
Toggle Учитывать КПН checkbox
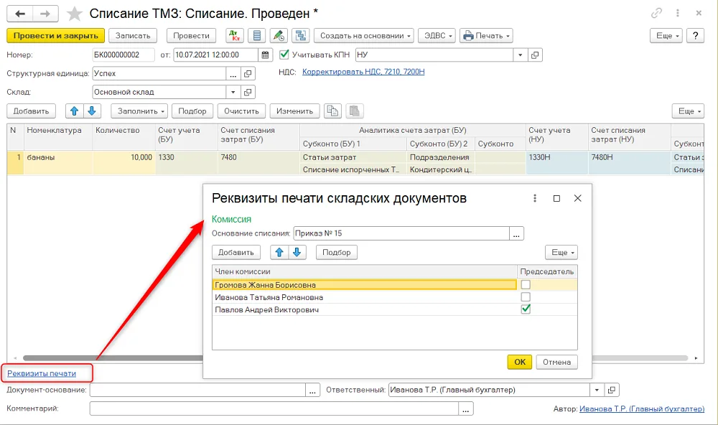click(x=284, y=55)
